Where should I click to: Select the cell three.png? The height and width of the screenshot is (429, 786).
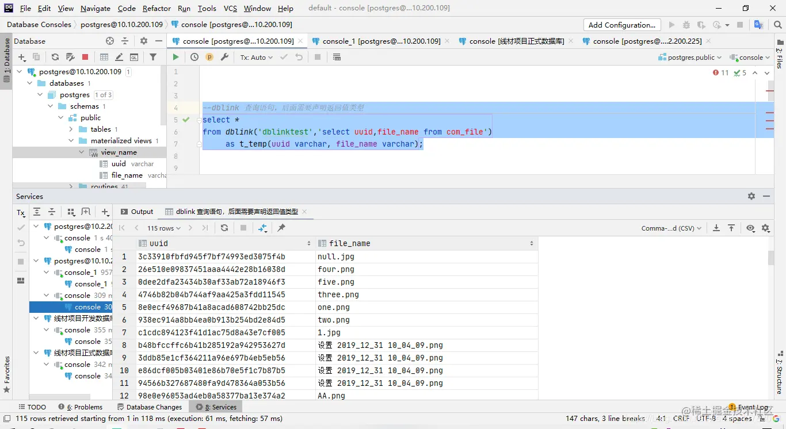(x=426, y=294)
